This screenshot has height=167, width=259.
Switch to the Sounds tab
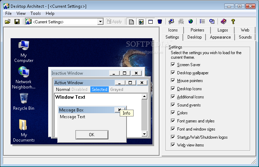coord(245,37)
